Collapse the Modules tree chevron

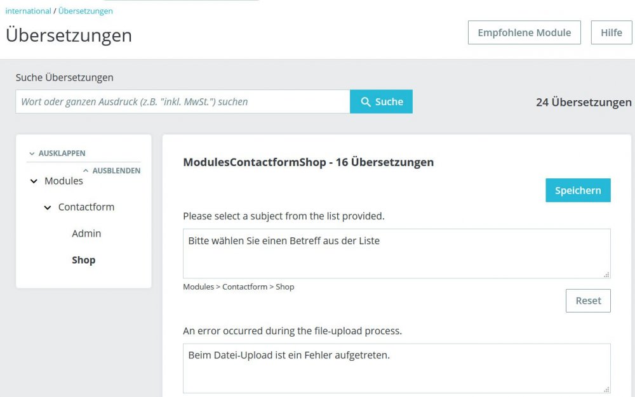click(x=34, y=181)
